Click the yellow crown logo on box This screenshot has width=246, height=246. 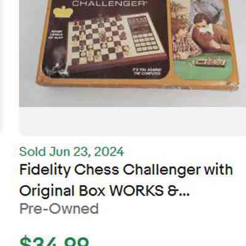coord(61,12)
